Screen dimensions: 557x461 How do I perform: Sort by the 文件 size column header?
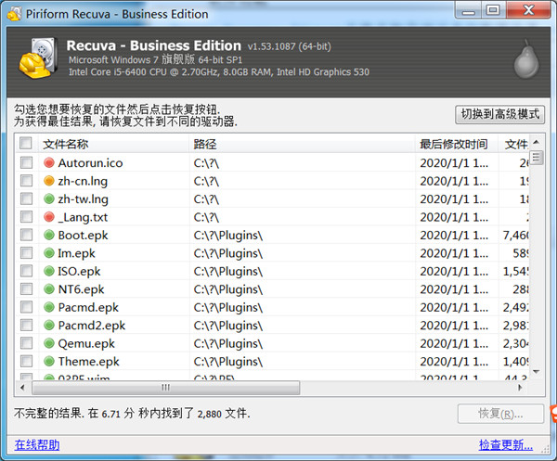(513, 144)
